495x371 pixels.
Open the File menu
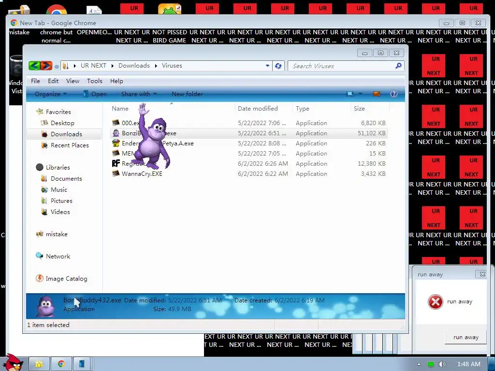pos(35,81)
